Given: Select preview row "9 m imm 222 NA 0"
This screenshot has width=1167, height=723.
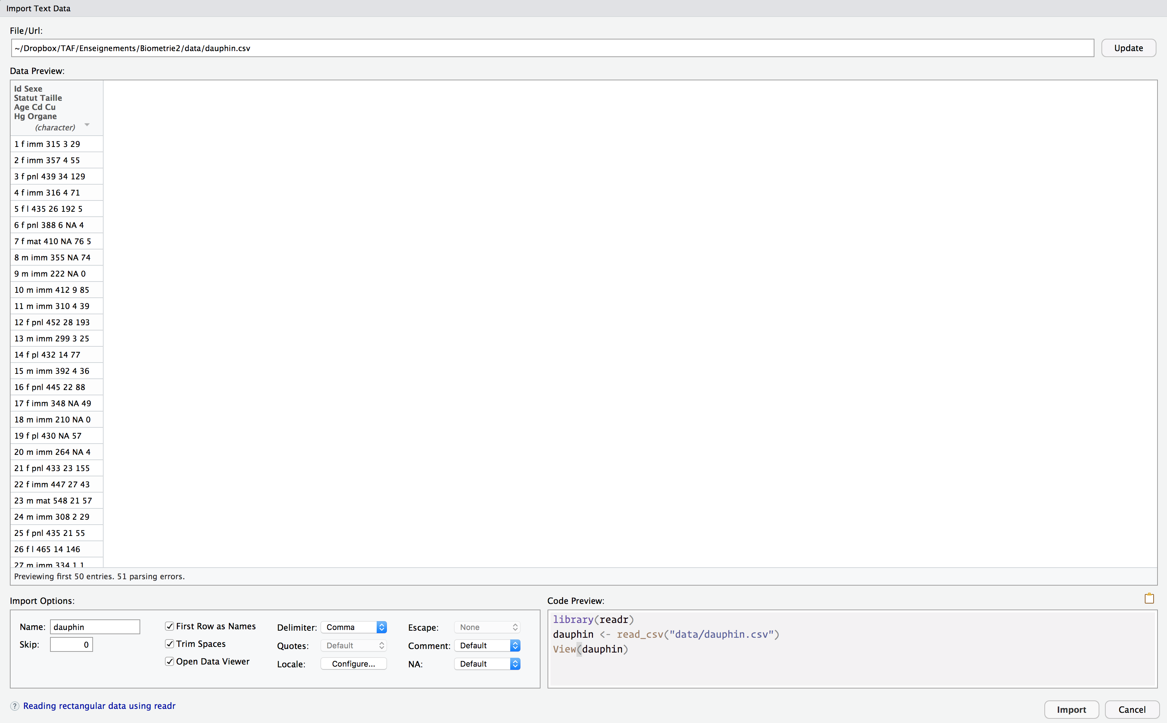Looking at the screenshot, I should (x=56, y=273).
